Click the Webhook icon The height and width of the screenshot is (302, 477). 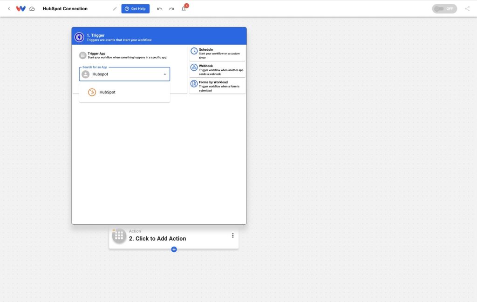(194, 67)
